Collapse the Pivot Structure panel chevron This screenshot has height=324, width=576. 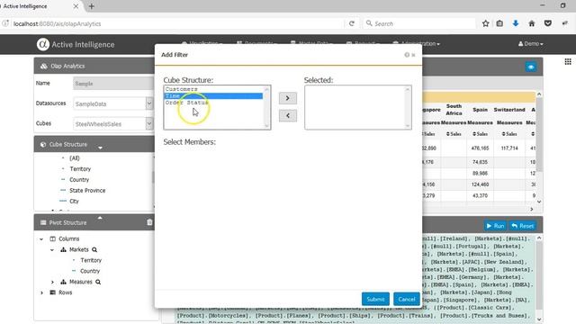tap(100, 218)
